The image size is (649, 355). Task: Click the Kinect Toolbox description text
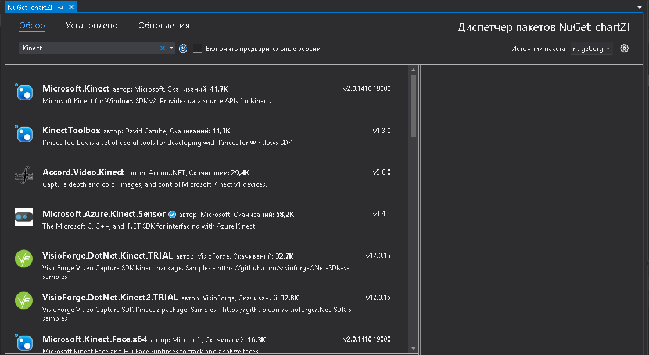pos(168,143)
